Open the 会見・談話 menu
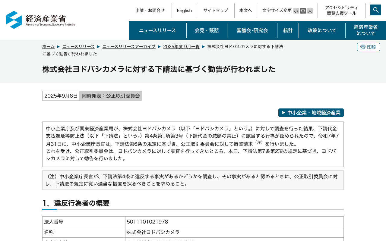 tap(207, 30)
